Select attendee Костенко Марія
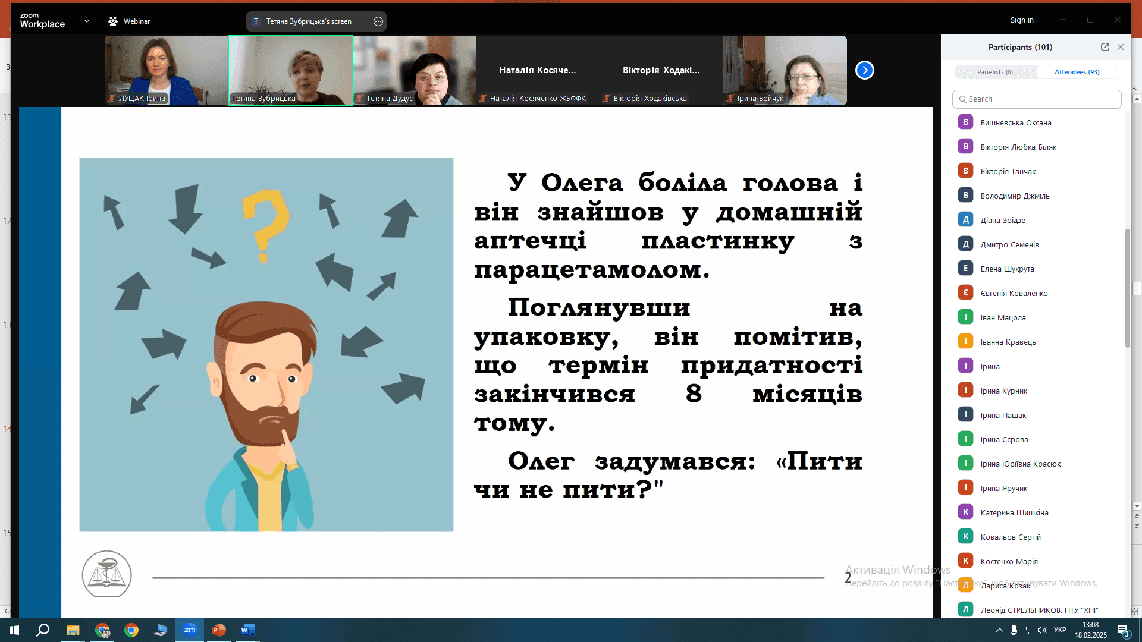Image resolution: width=1142 pixels, height=642 pixels. pyautogui.click(x=1038, y=561)
